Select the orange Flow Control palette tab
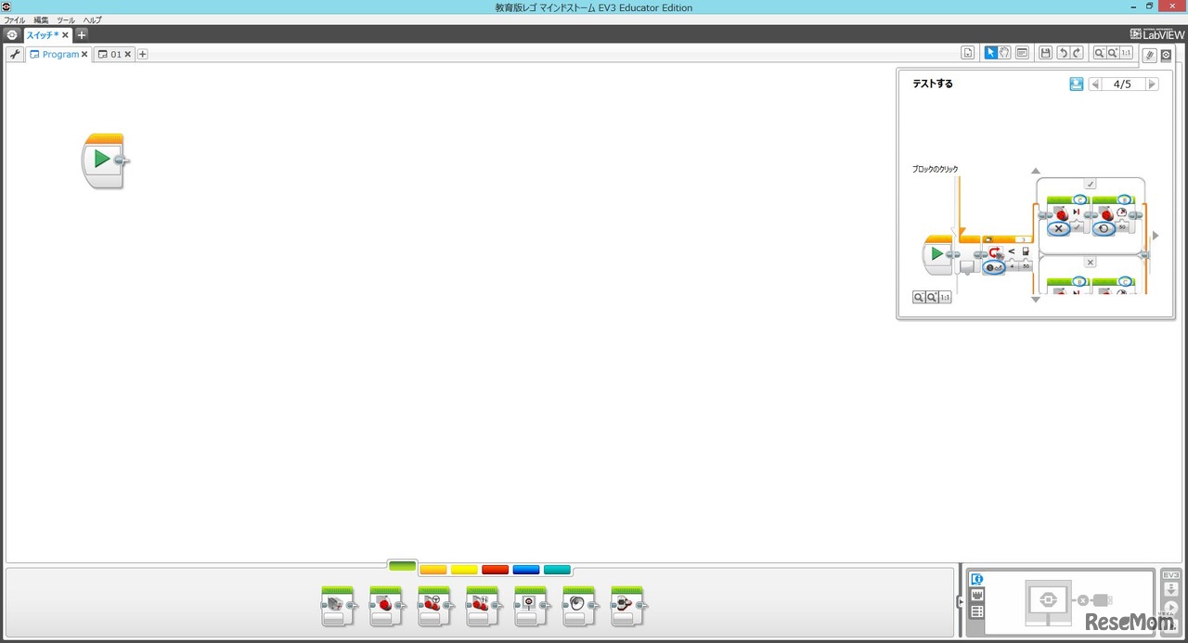Viewport: 1188px width, 643px height. coord(433,570)
